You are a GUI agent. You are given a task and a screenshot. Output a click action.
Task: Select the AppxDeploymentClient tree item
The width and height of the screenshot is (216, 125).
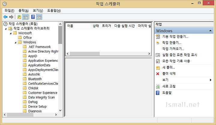click(43, 70)
